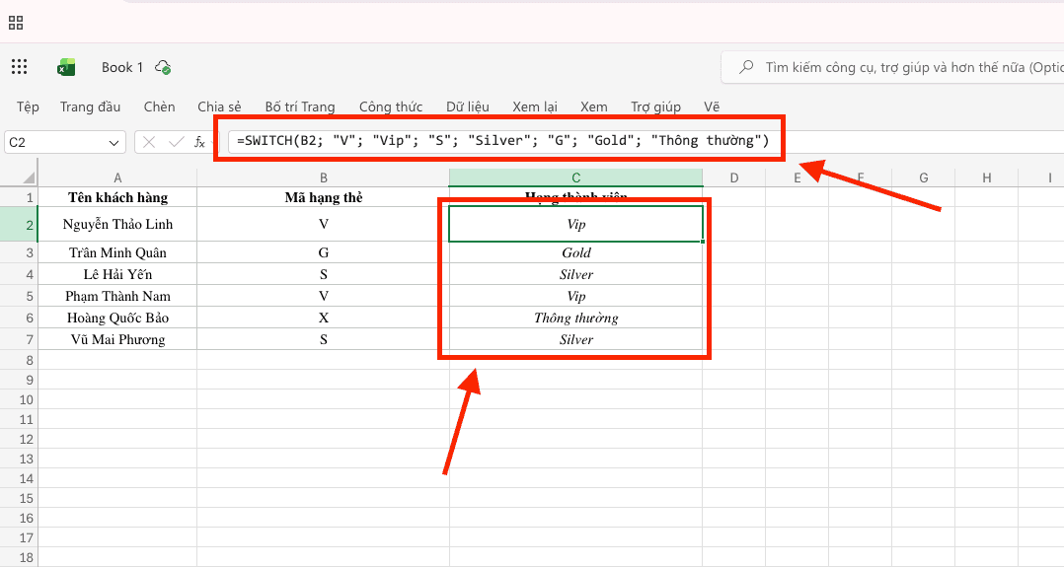This screenshot has height=567, width=1064.
Task: Select row 8 header
Action: (19, 360)
